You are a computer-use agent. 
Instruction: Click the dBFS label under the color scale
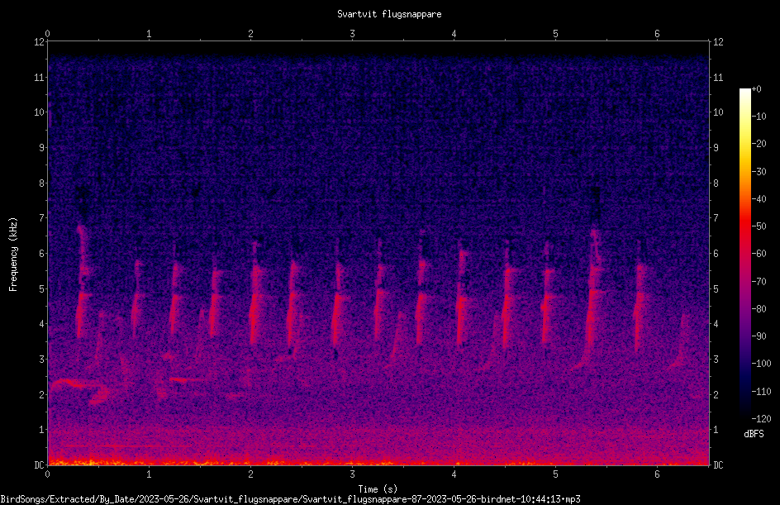754,434
